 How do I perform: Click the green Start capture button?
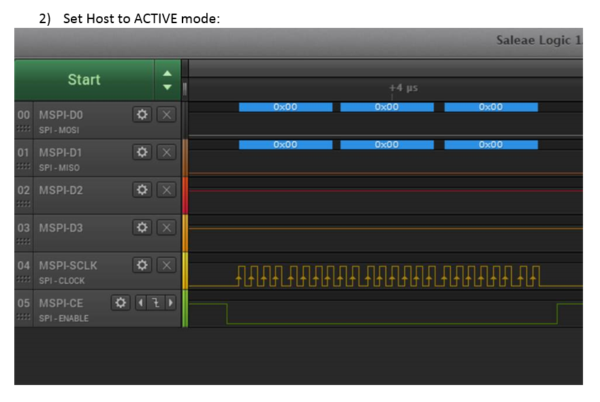click(84, 80)
